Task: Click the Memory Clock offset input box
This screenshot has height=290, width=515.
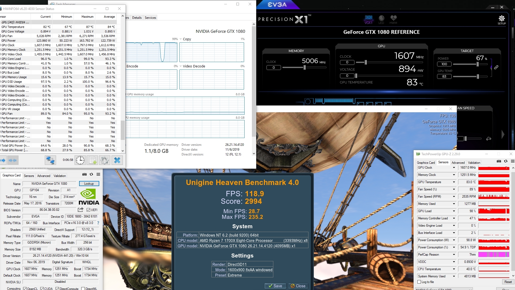Action: [274, 68]
